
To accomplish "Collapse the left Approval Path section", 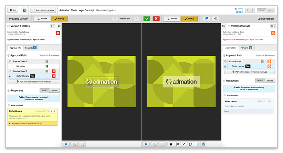I will 8,56.
